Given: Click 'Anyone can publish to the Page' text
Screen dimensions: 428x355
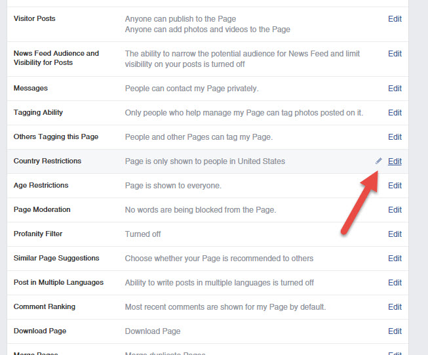Looking at the screenshot, I should [x=180, y=19].
